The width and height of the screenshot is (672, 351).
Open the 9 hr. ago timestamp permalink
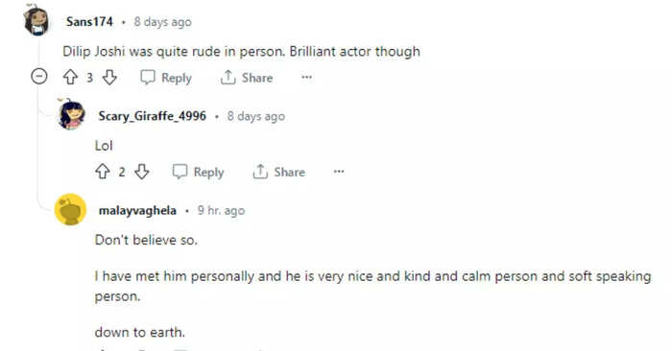point(221,210)
